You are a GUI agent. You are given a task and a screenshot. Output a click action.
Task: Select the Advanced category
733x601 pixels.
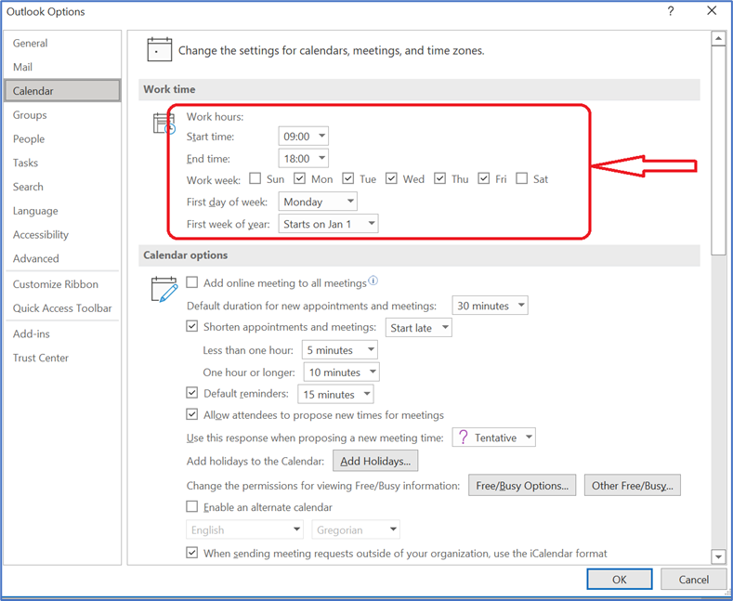click(x=62, y=258)
